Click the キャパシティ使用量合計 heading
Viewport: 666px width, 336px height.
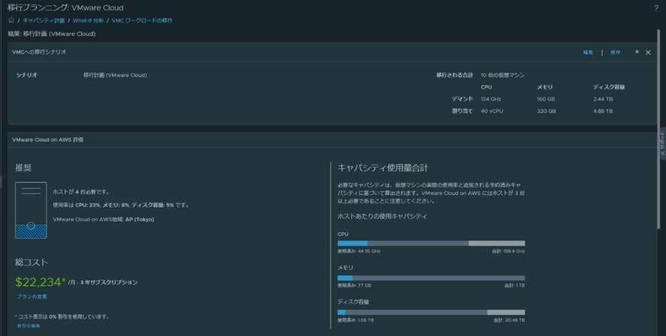click(383, 168)
